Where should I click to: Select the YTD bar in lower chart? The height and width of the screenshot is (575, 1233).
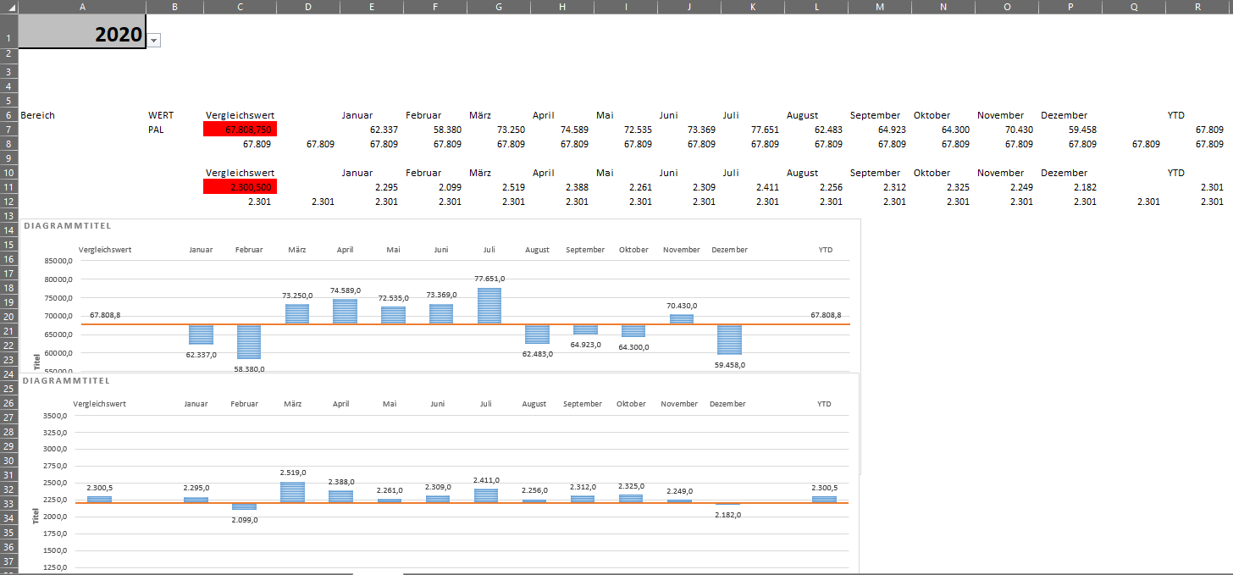[x=824, y=500]
